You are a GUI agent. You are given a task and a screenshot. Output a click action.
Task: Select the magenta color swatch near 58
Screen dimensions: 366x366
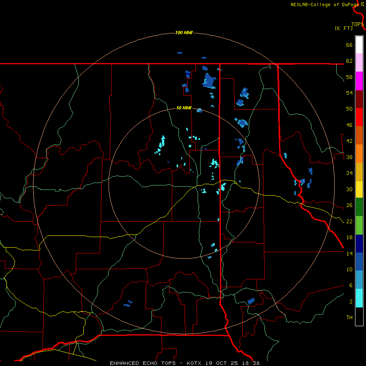click(359, 81)
